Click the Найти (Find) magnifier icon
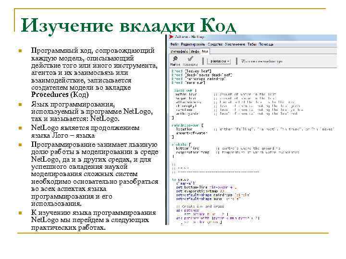Screen dimensions: 346x259 click(175, 59)
